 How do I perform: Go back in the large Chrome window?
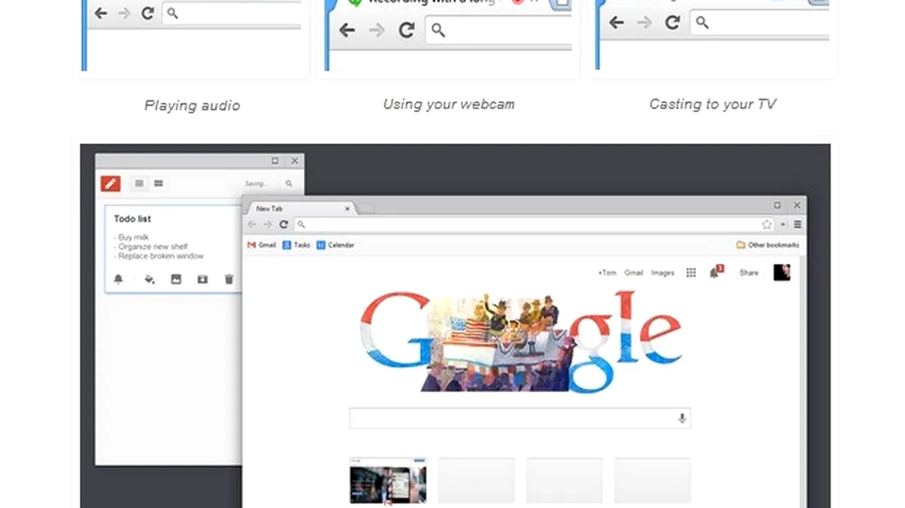click(252, 224)
